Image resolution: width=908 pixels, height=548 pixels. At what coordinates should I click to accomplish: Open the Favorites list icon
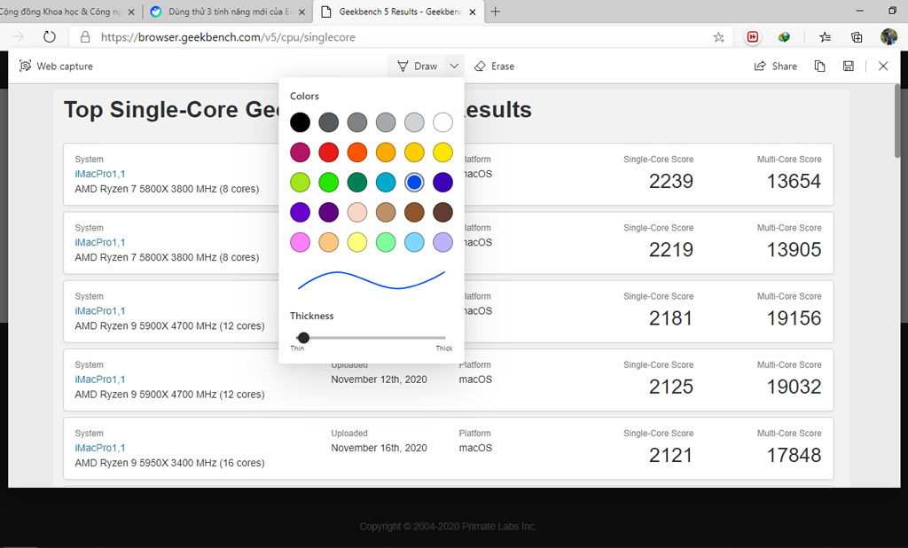pyautogui.click(x=826, y=37)
